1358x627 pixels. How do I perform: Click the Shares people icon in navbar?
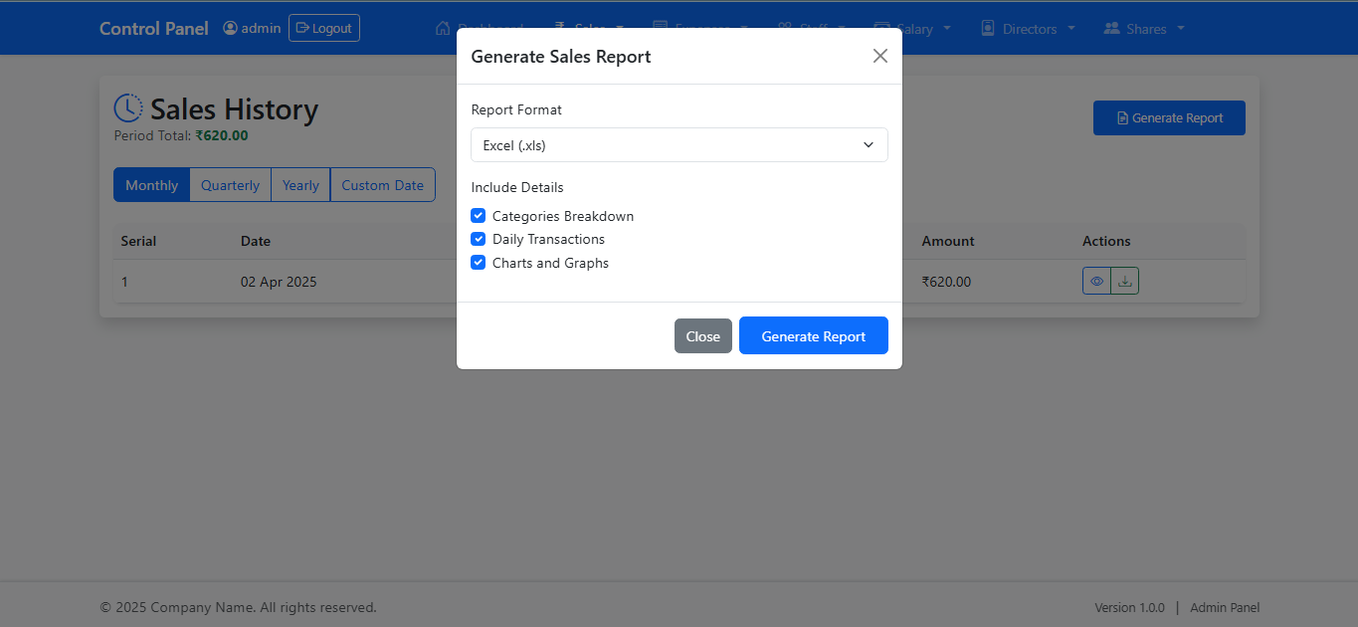(x=1112, y=29)
